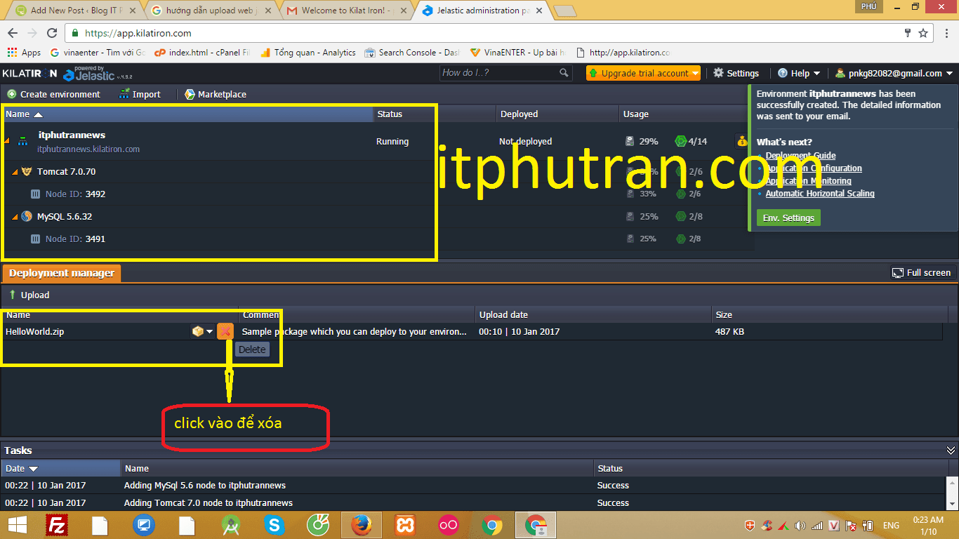The width and height of the screenshot is (959, 539).
Task: Click the Import toolbar icon
Action: pyautogui.click(x=124, y=94)
